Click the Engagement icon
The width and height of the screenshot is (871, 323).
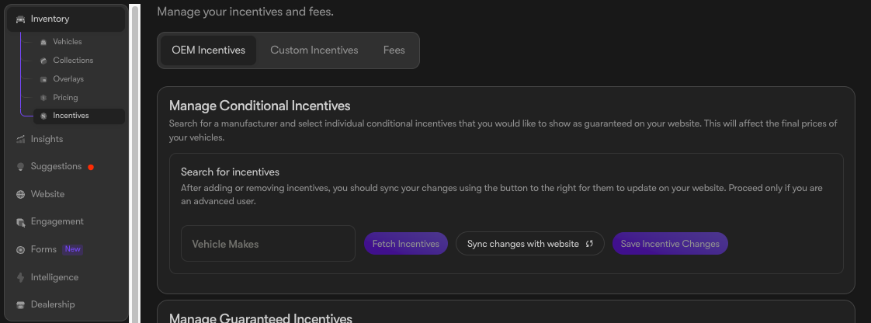point(20,222)
